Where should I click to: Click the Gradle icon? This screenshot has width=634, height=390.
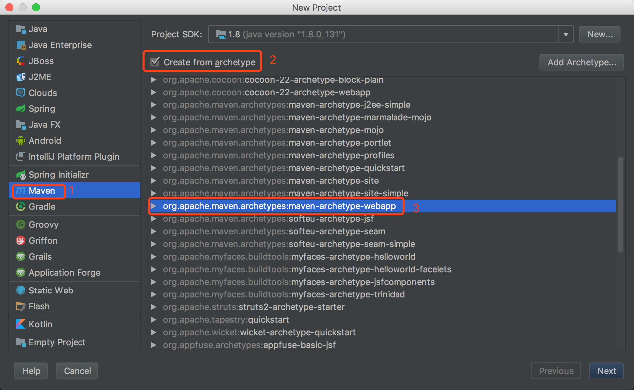tap(21, 207)
